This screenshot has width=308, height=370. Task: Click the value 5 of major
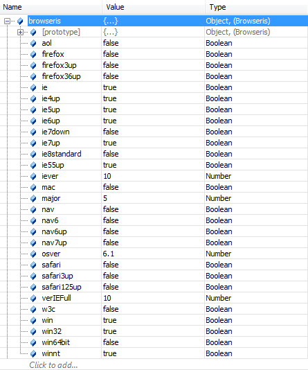pos(105,198)
